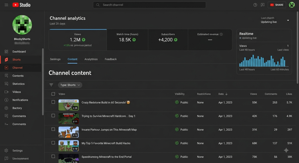Check the Minecraft Hardcore Day 1 checkbox
The height and width of the screenshot is (163, 299).
(x=53, y=116)
